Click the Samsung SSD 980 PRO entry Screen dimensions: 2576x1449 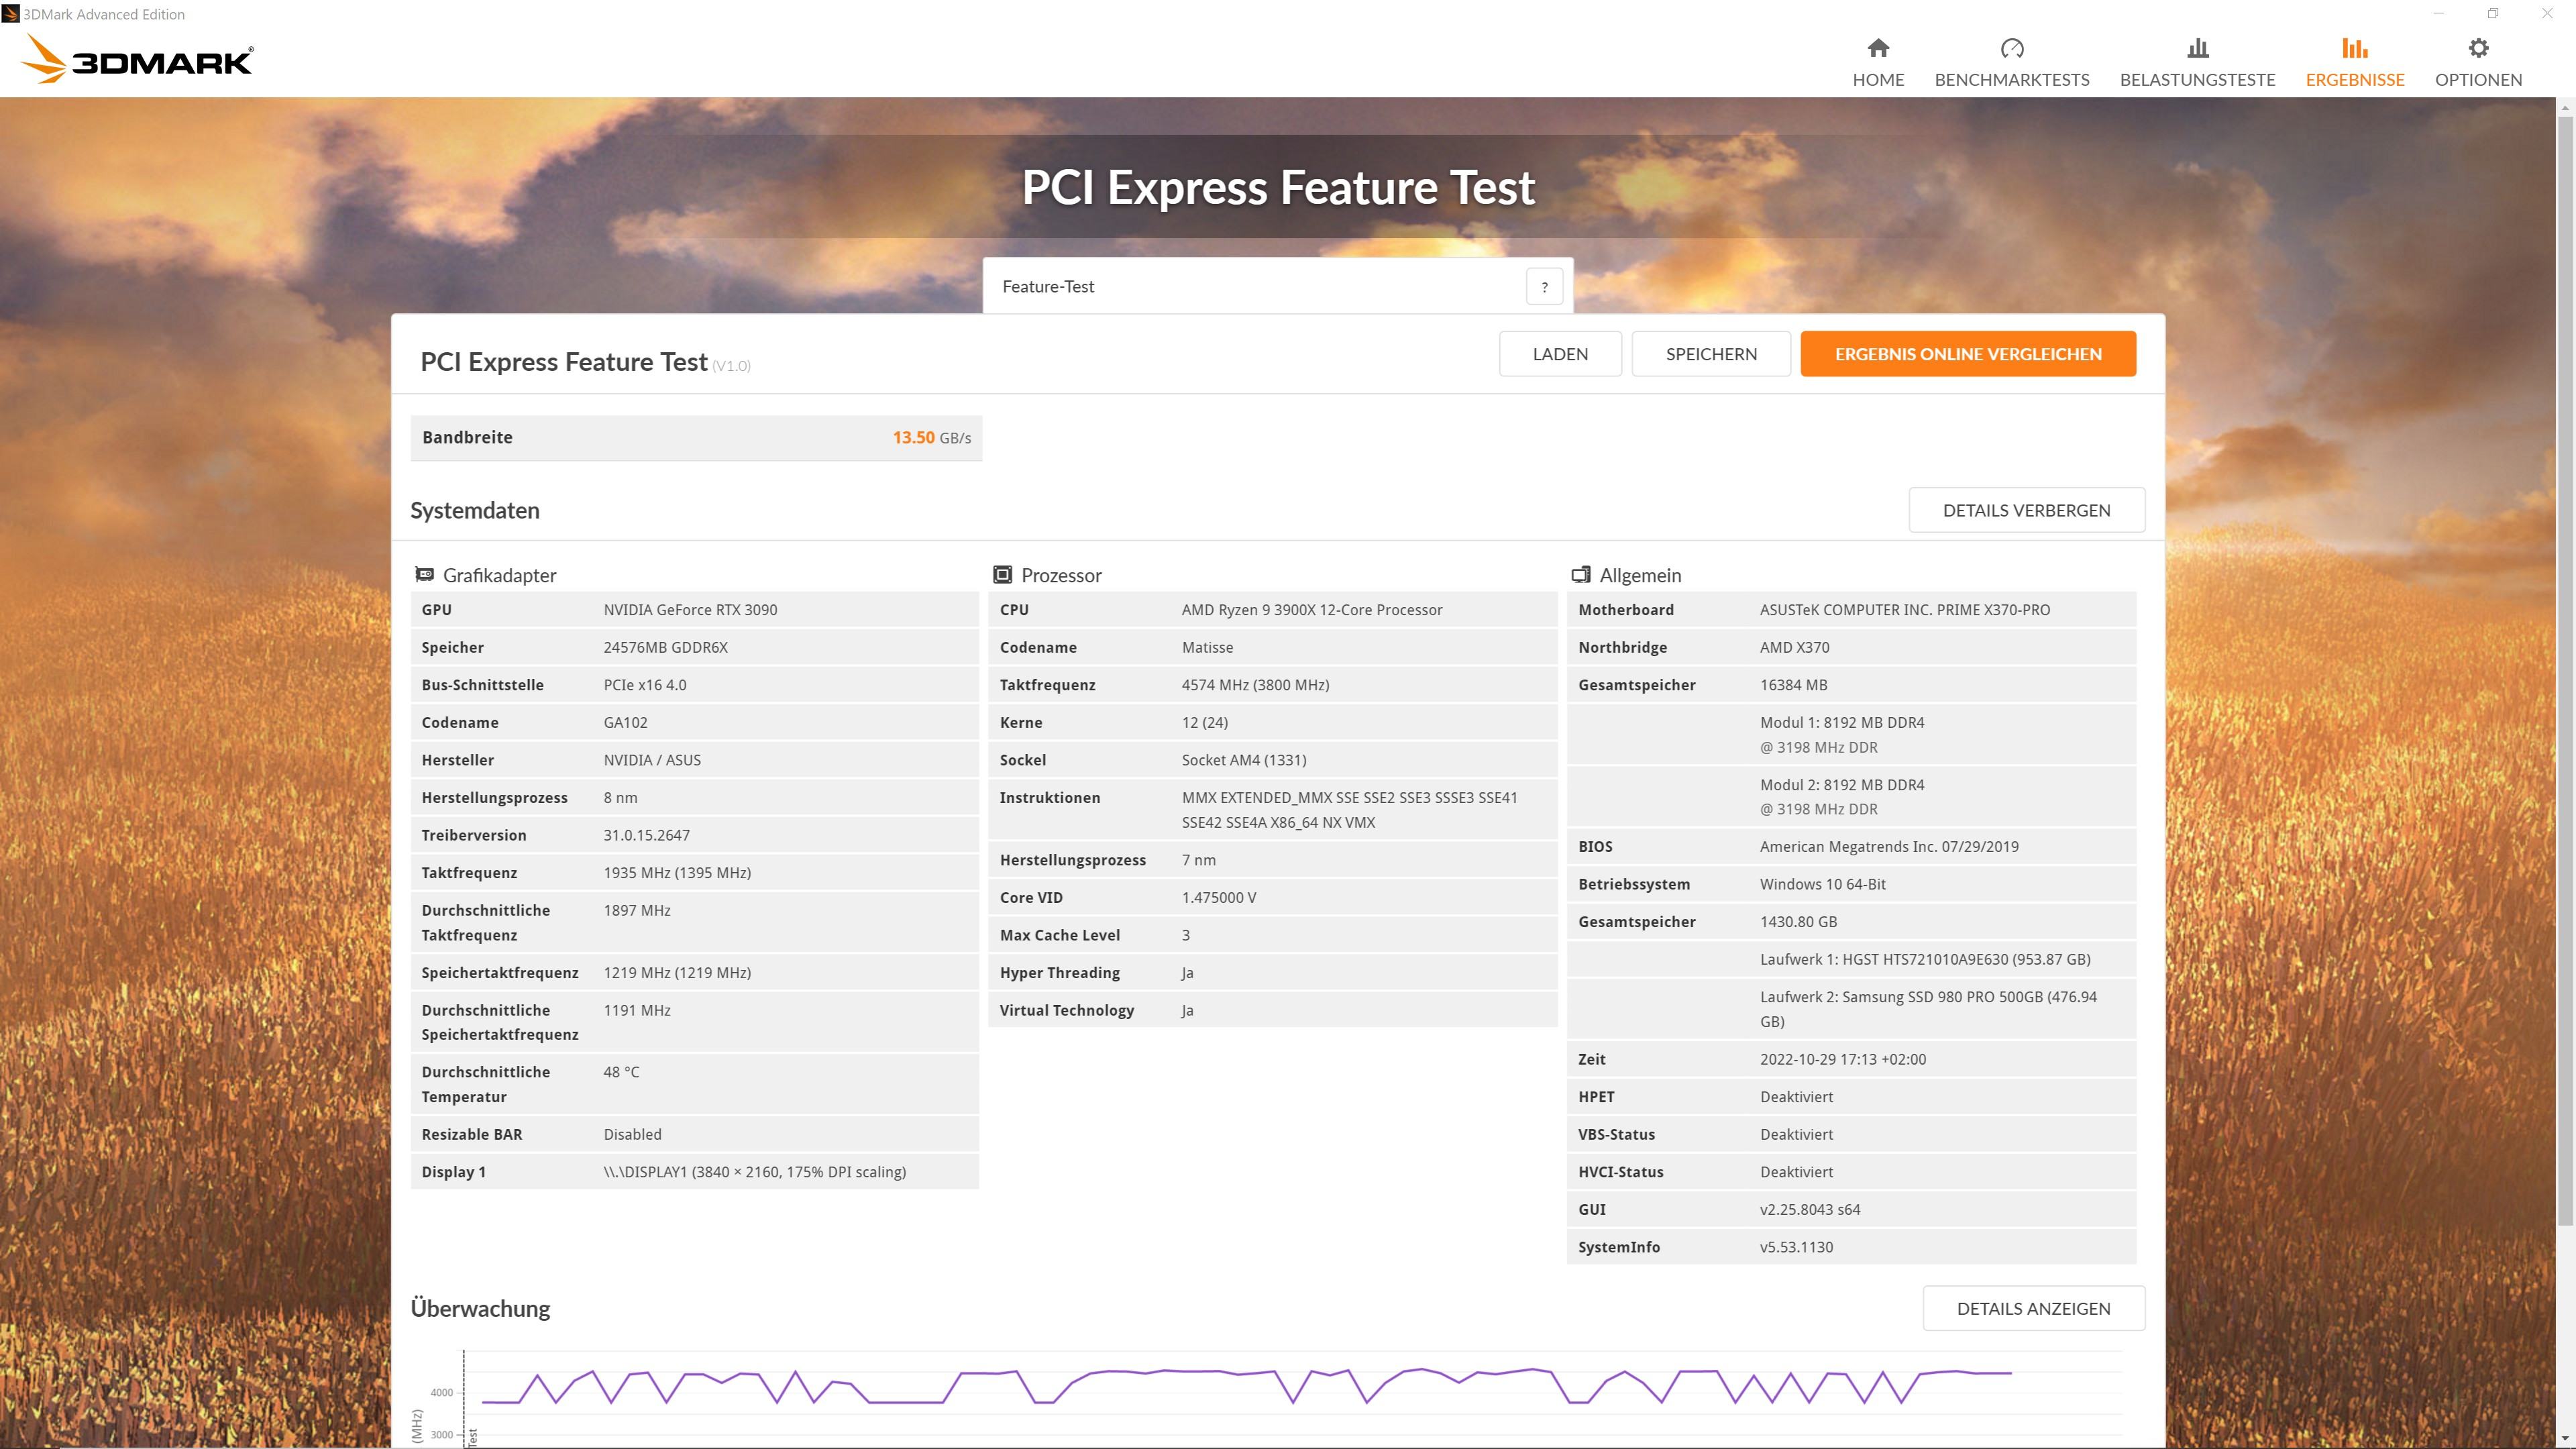[1928, 1009]
